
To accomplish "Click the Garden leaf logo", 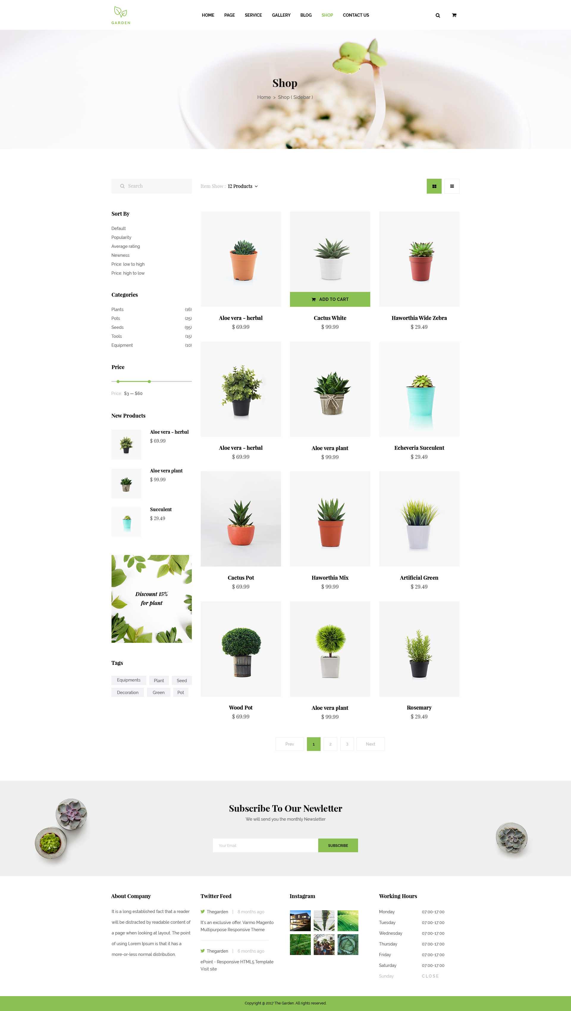I will [x=121, y=15].
